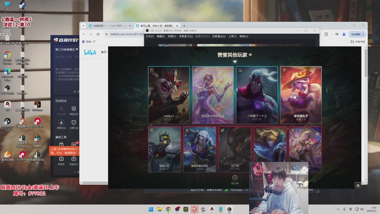Select the dark enemy card labeled 分了吗
Viewport: 380px width, 214px height.
235,149
